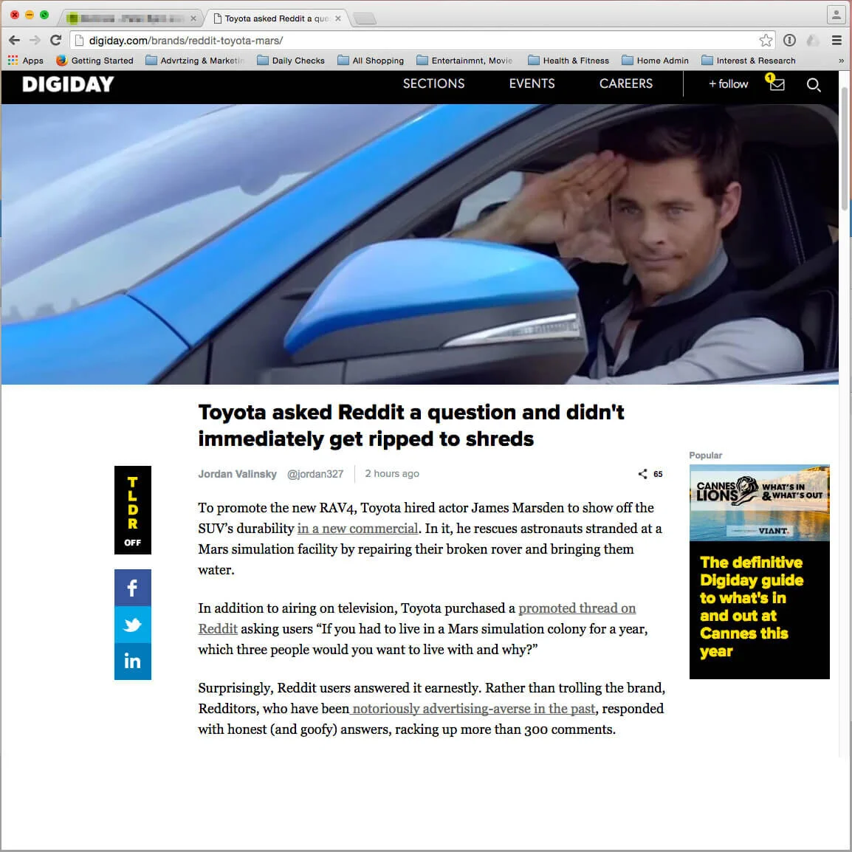Open the Chrome hamburger menu

pyautogui.click(x=836, y=40)
